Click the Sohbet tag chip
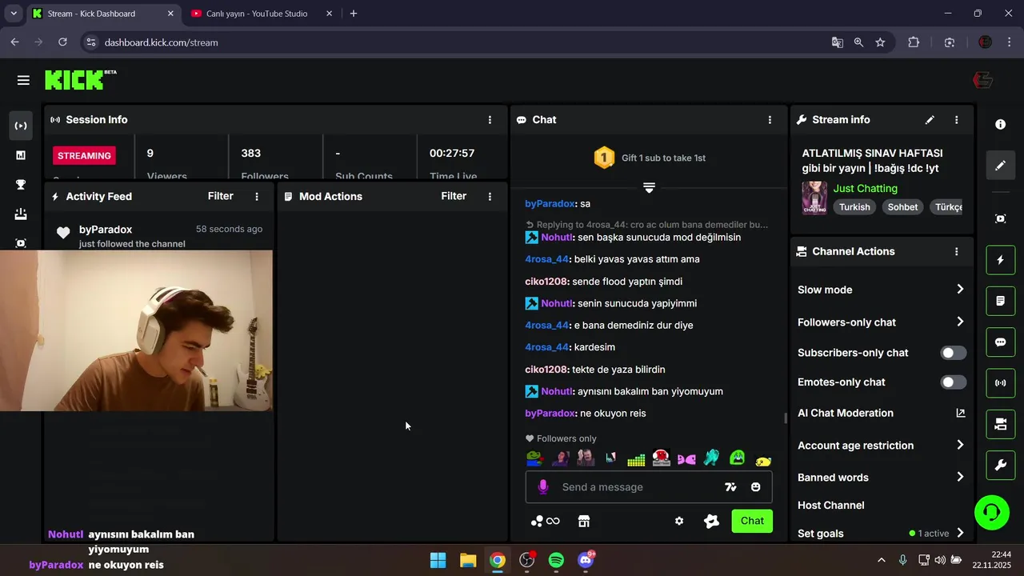Image resolution: width=1024 pixels, height=576 pixels. coord(902,206)
